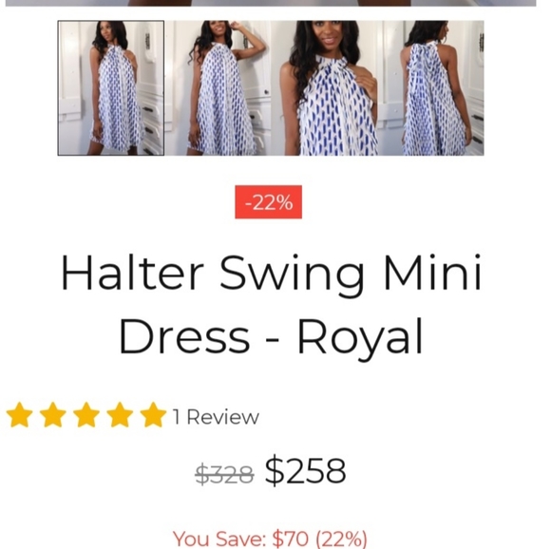View second thumbnail with arm raised pose
Screen dimensions: 551x549
coord(218,87)
